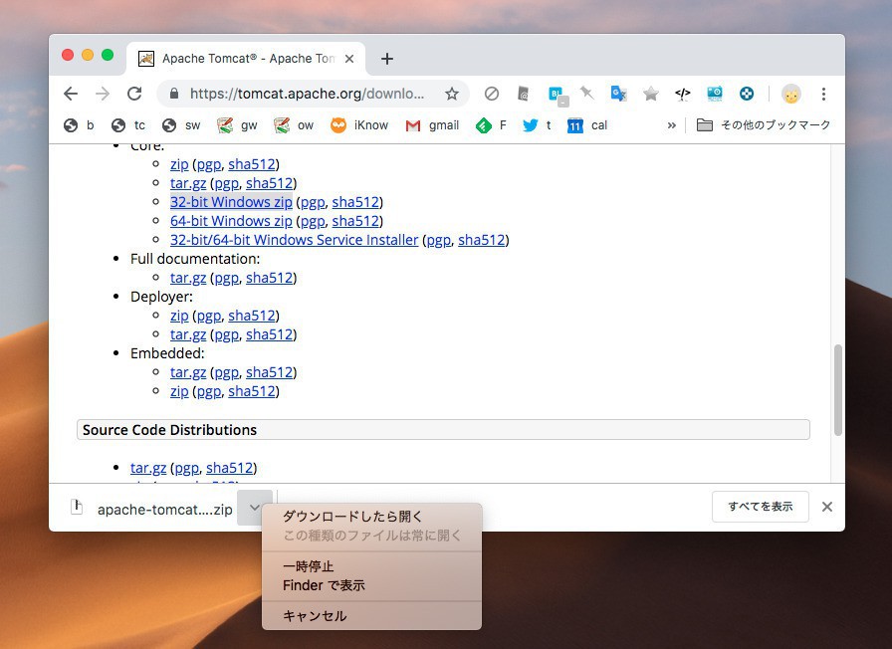The image size is (892, 649).
Task: Open the 'tc' bookmark
Action: click(x=128, y=125)
